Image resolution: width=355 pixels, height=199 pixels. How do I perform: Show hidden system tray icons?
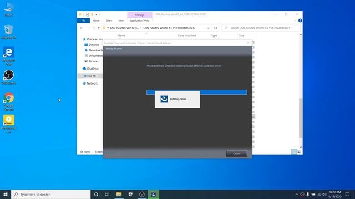click(x=297, y=194)
